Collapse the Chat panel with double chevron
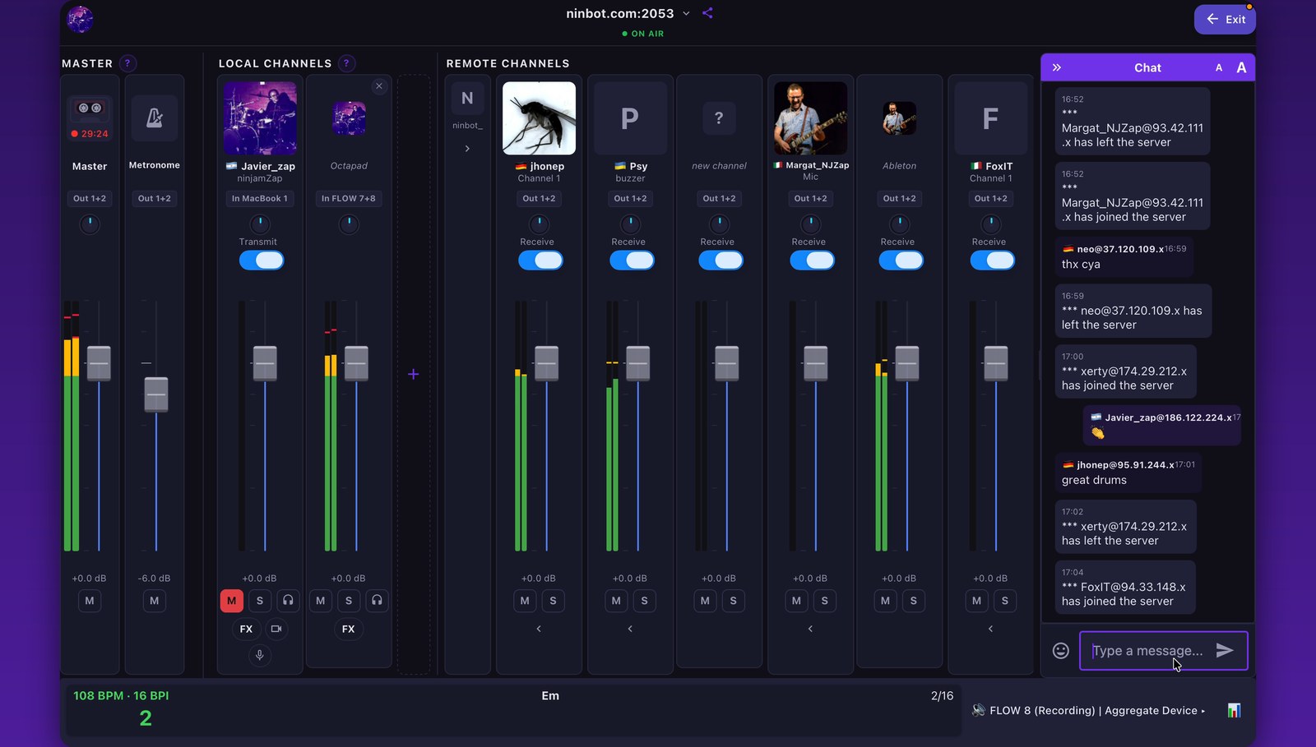 1057,67
